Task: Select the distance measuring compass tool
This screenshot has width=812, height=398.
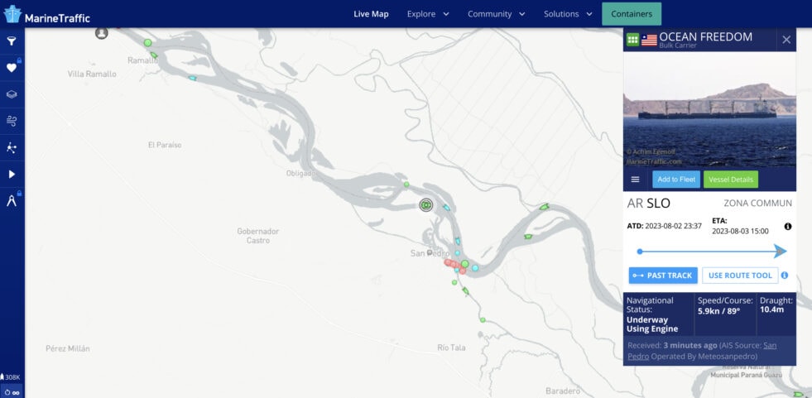Action: (x=12, y=201)
